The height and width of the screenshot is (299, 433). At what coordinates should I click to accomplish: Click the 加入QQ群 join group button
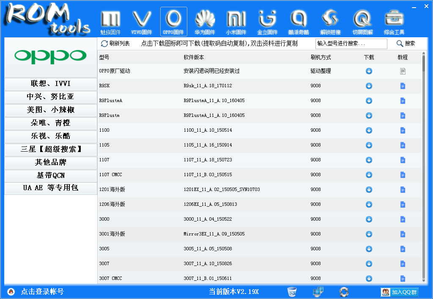point(400,292)
